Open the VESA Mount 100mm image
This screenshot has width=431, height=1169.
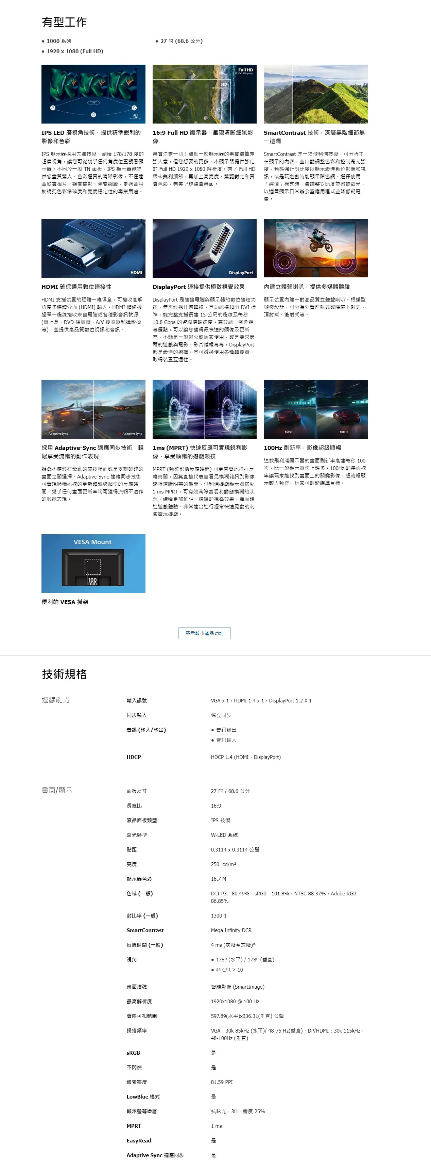pyautogui.click(x=93, y=563)
